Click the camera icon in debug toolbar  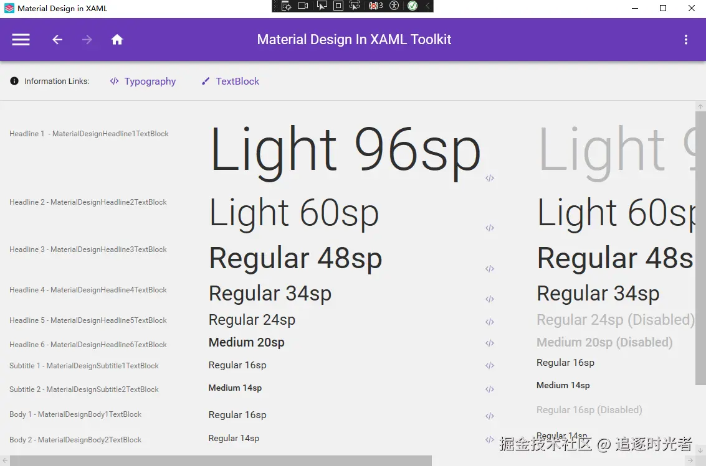(x=303, y=6)
